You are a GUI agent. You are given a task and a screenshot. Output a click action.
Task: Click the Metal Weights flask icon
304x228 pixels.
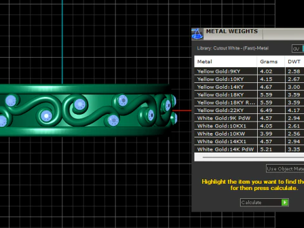(x=197, y=34)
